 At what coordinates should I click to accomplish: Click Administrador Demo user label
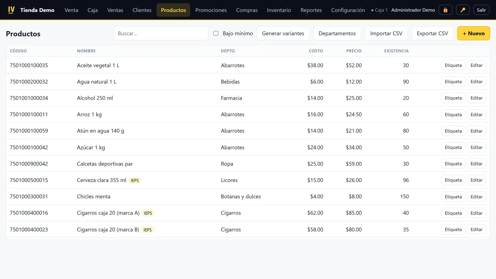click(413, 10)
